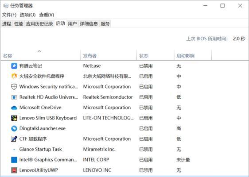Select LenovoUtilityUWP entry name
The image size is (249, 177).
click(x=39, y=170)
